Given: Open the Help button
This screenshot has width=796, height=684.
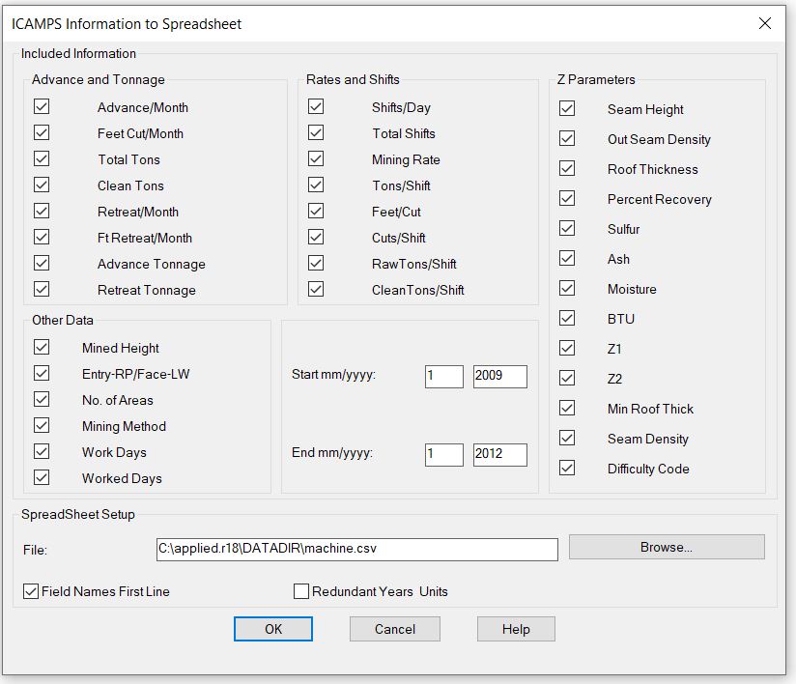Looking at the screenshot, I should [516, 629].
